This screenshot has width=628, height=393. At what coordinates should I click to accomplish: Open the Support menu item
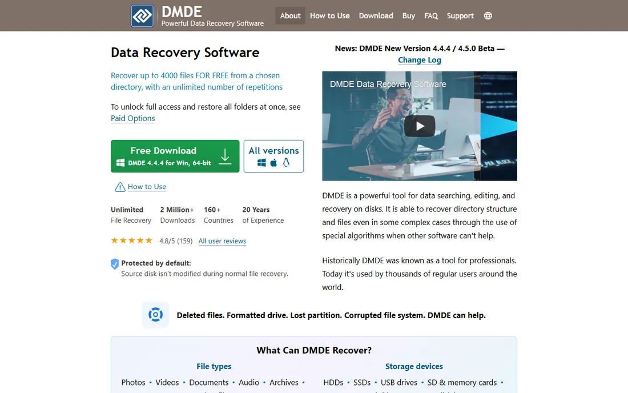pyautogui.click(x=460, y=15)
